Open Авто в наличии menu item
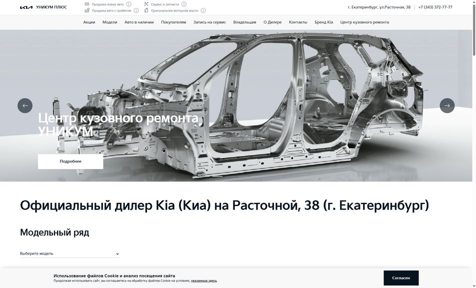 (x=139, y=22)
